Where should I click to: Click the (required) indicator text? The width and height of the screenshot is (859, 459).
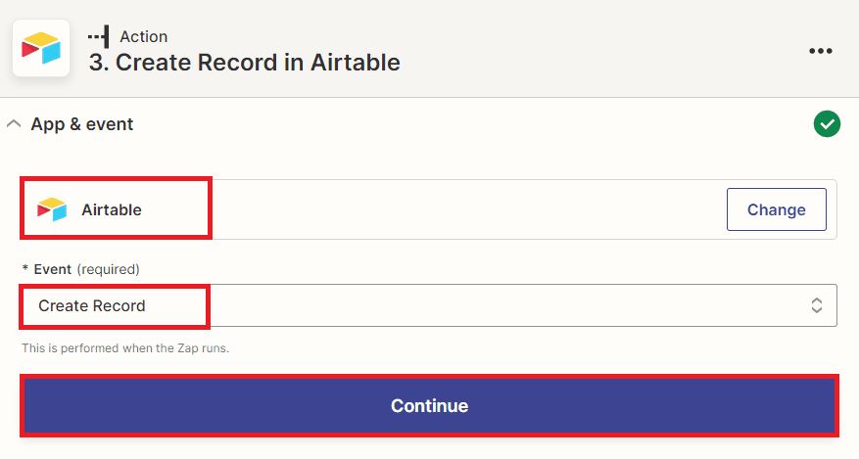(109, 268)
